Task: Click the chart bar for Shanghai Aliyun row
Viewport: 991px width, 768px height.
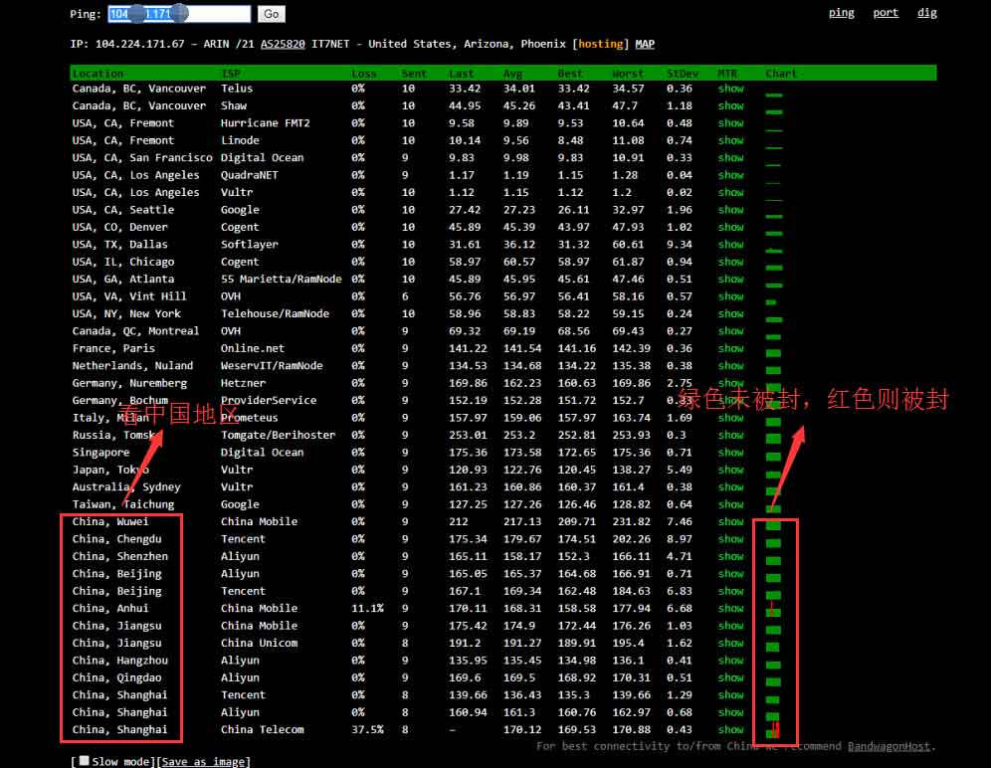Action: (772, 716)
